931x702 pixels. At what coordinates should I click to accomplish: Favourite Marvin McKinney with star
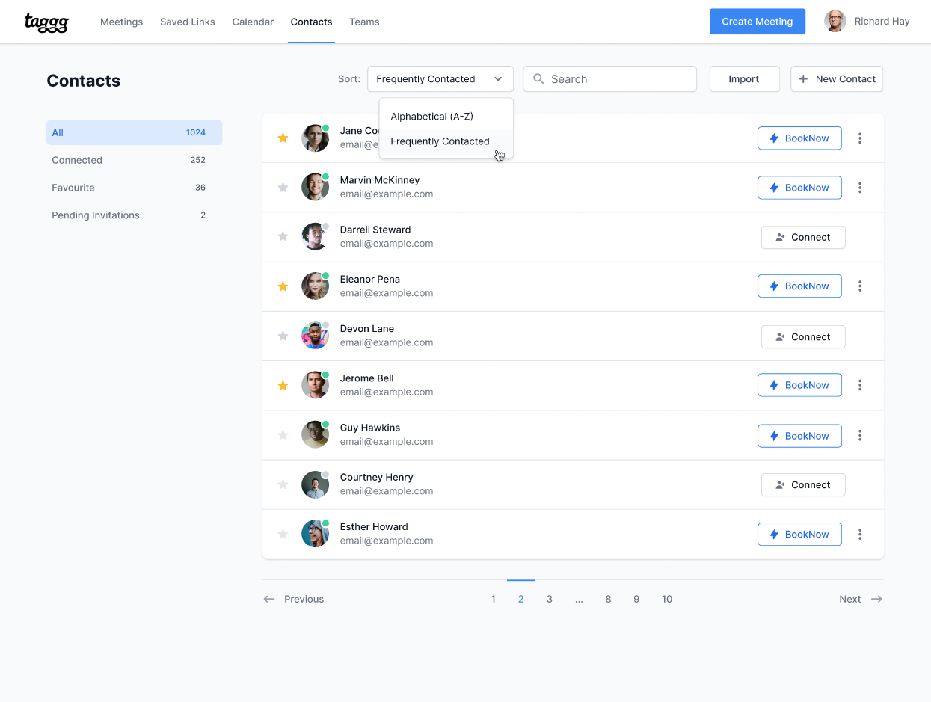[283, 188]
